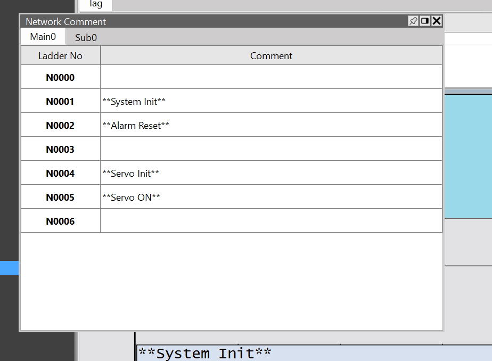Click the empty comment cell for N0003
492x361 pixels.
pyautogui.click(x=271, y=149)
